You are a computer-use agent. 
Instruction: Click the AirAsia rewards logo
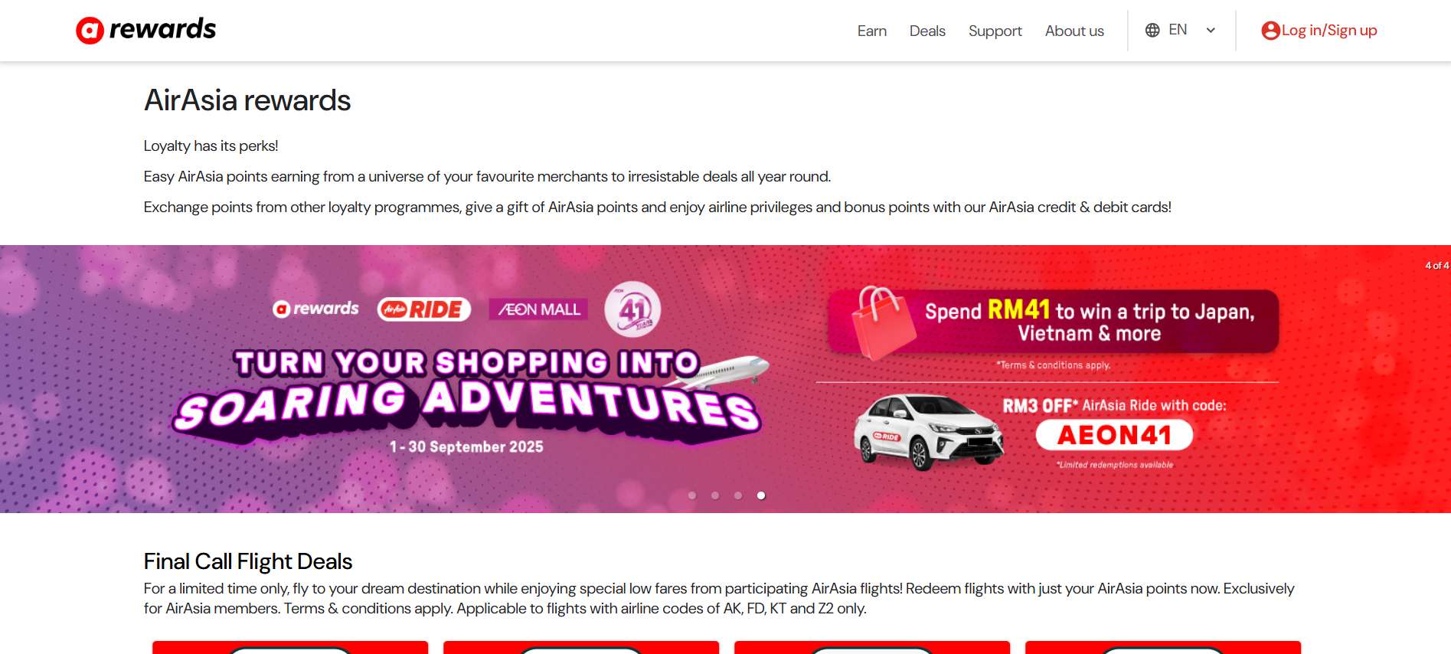coord(145,30)
